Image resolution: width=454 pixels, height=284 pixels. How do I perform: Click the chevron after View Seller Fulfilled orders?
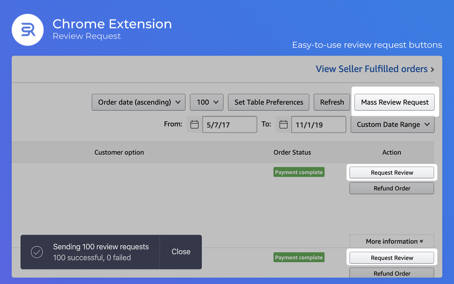(x=432, y=69)
